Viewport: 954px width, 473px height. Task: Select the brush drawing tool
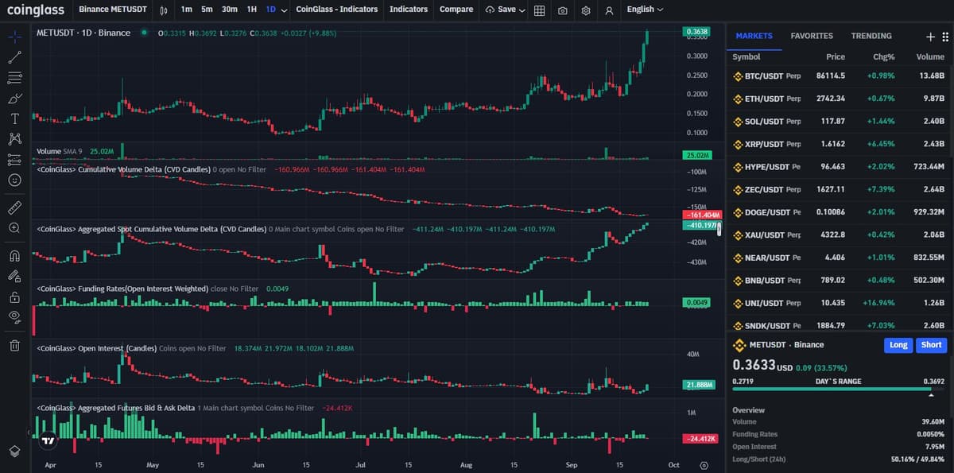coord(14,99)
